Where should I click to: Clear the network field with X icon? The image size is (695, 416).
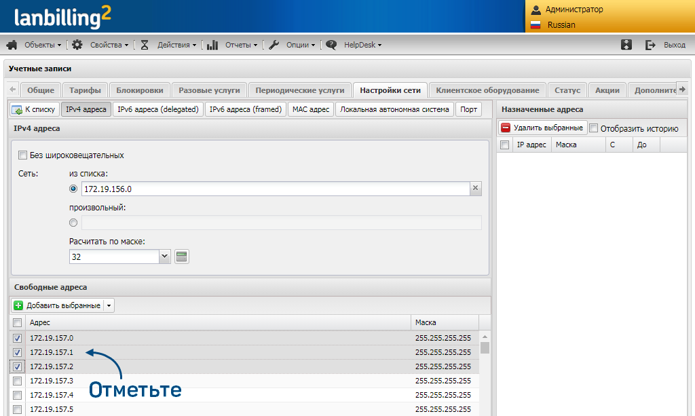click(x=476, y=189)
